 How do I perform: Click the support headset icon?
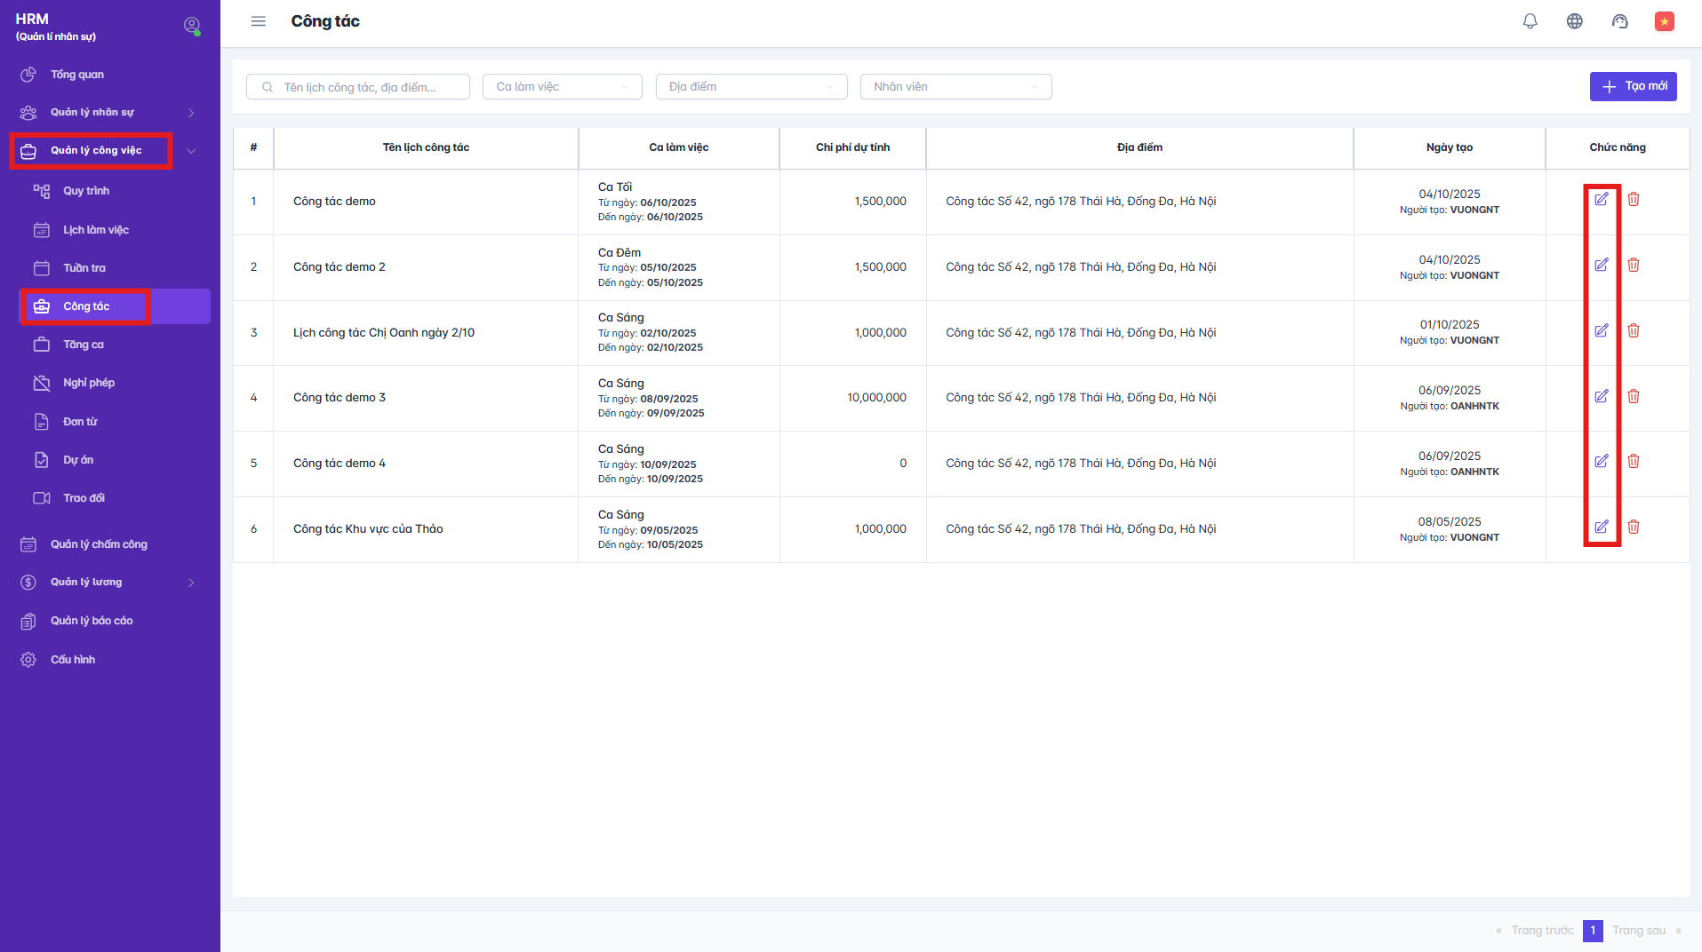(1619, 21)
